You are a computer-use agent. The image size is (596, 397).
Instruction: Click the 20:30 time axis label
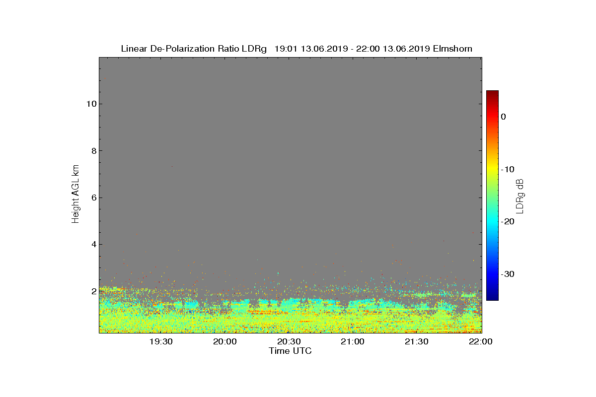[x=289, y=342]
